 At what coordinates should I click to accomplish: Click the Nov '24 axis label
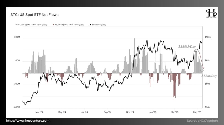(x=130, y=112)
